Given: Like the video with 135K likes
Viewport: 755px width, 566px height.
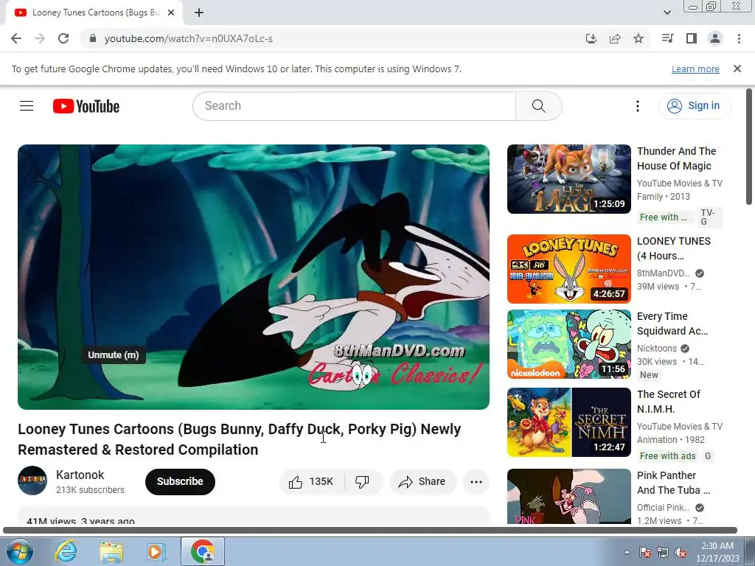Looking at the screenshot, I should (x=312, y=481).
